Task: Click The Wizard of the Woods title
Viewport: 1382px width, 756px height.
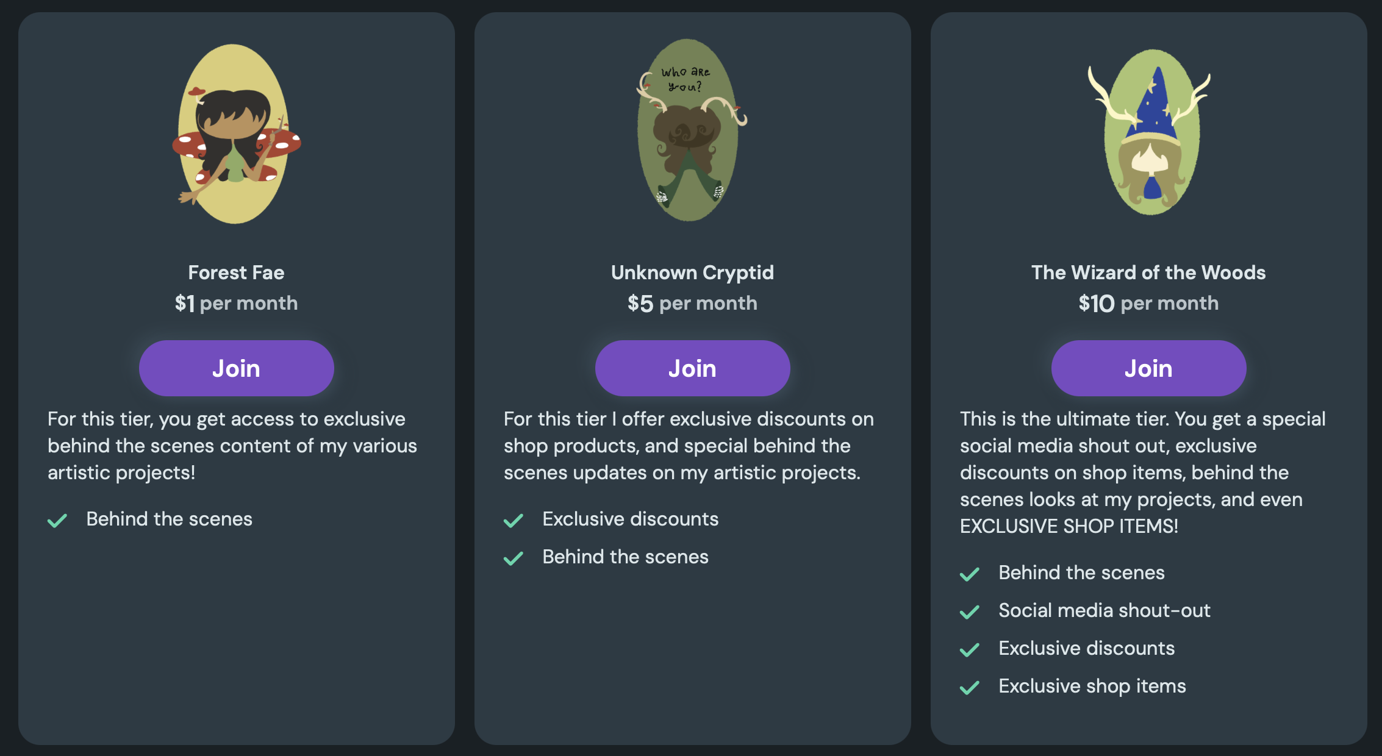Action: point(1148,273)
